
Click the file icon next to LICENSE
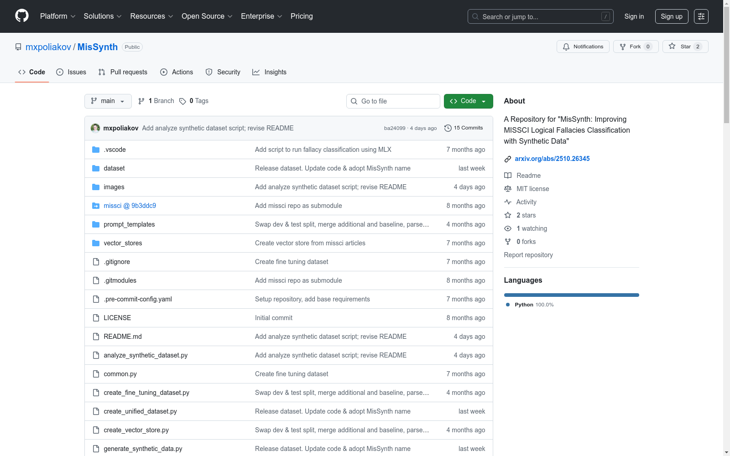(96, 318)
